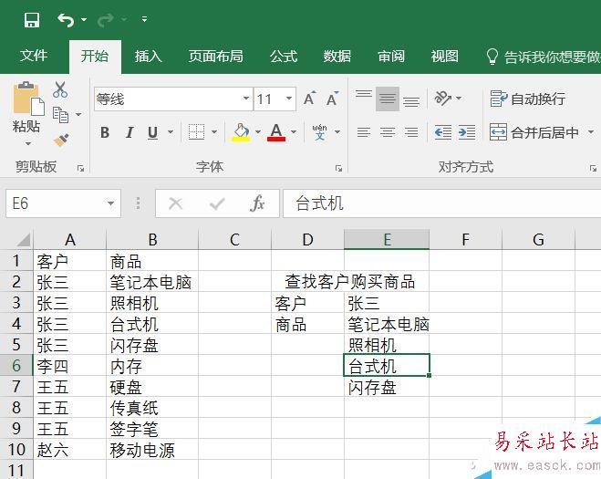The height and width of the screenshot is (479, 601).
Task: Click the Cut scissors icon
Action: tap(60, 89)
